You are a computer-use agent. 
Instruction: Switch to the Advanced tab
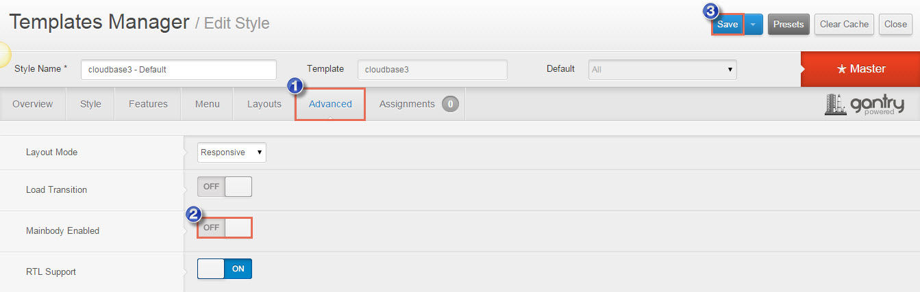[330, 104]
